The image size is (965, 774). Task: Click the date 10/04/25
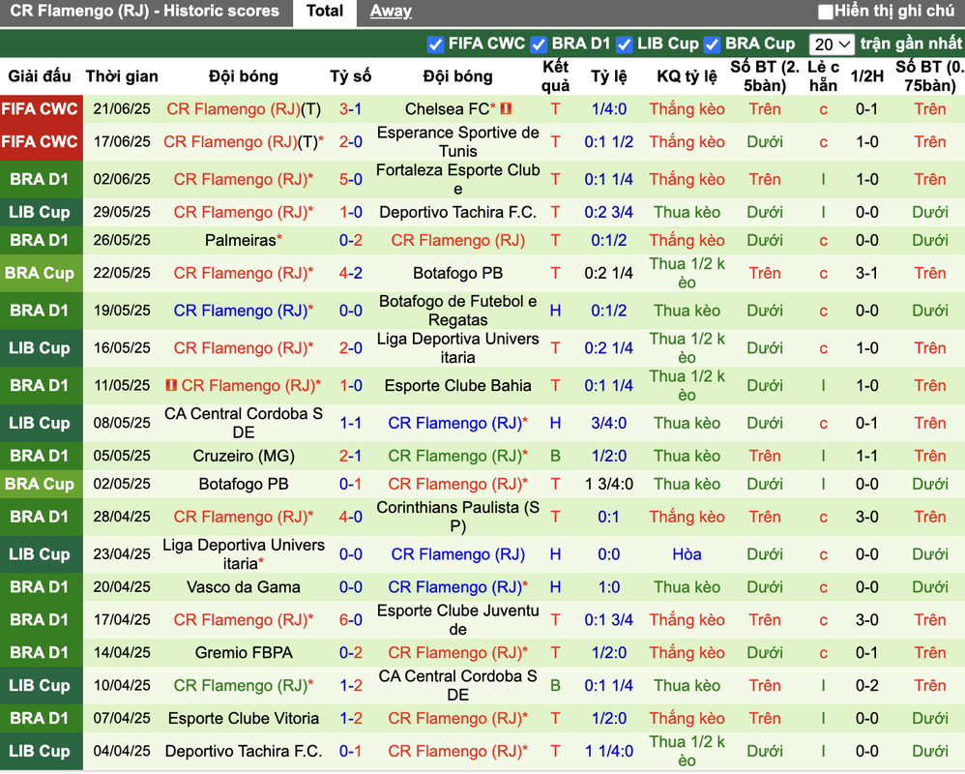click(122, 685)
